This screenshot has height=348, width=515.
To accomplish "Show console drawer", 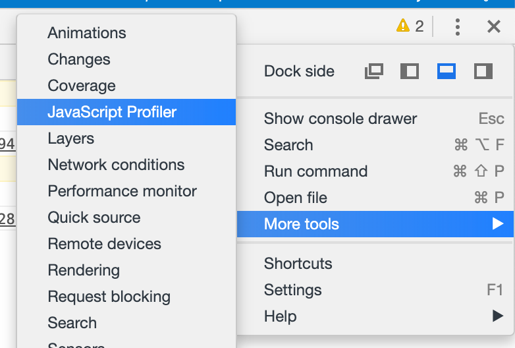I will (x=375, y=119).
